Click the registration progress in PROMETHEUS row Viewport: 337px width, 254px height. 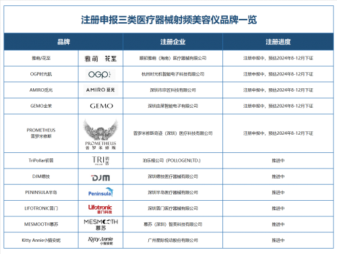(x=278, y=133)
